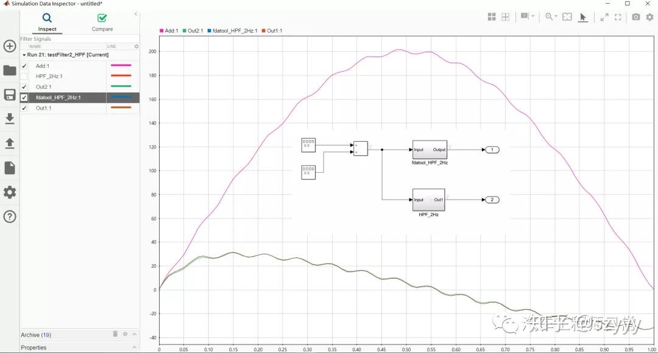Disable the Out1:1 signal checkbox

[24, 108]
